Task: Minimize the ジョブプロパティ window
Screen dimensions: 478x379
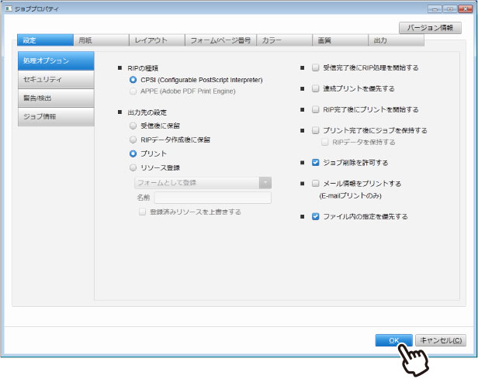Action: [x=435, y=9]
